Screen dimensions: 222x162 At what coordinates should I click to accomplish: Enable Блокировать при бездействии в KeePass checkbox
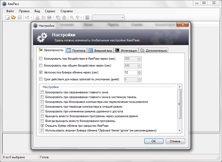[x=41, y=58]
